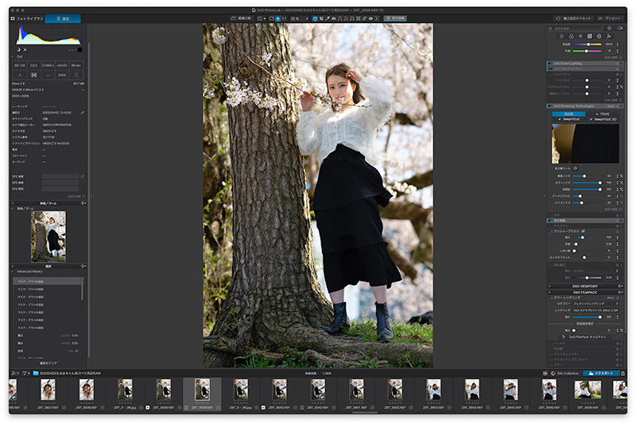The height and width of the screenshot is (425, 636).
Task: Select the hand pan tool in toolbar
Action: tap(315, 18)
